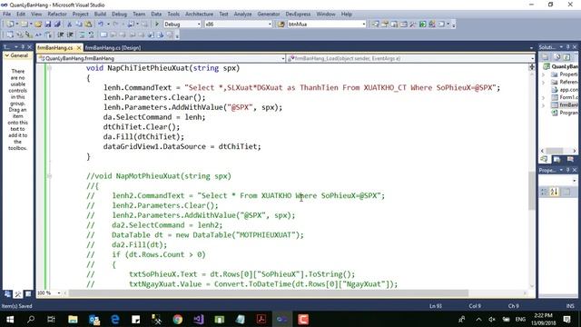581x327 pixels.
Task: Click the editor horizontal scrollbar thumb
Action: coord(269,293)
